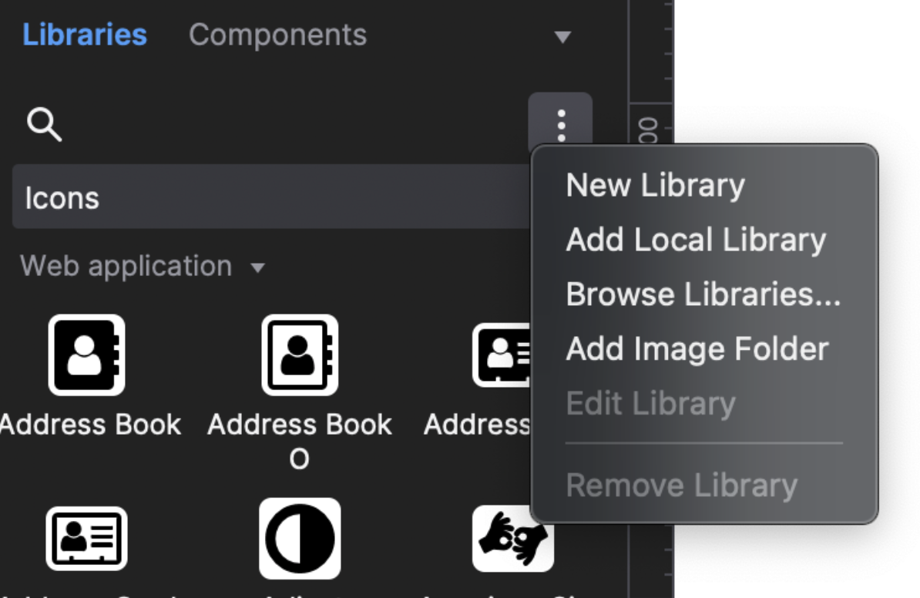Click the search magnifier icon

coord(44,124)
